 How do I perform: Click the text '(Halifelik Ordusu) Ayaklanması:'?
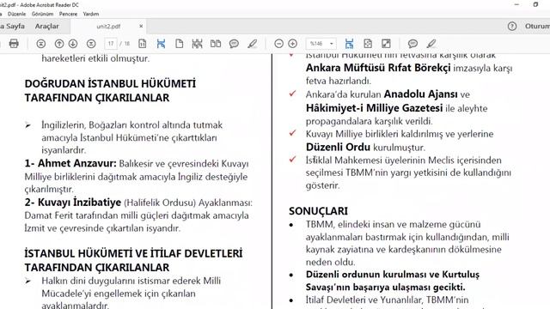188,203
